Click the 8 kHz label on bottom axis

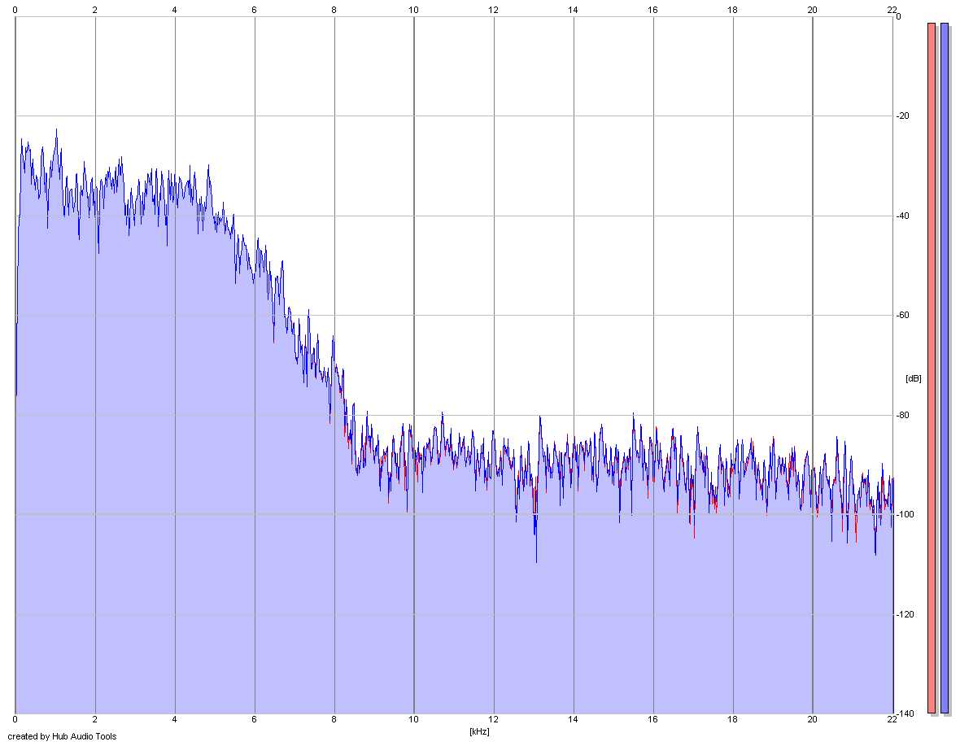click(334, 720)
